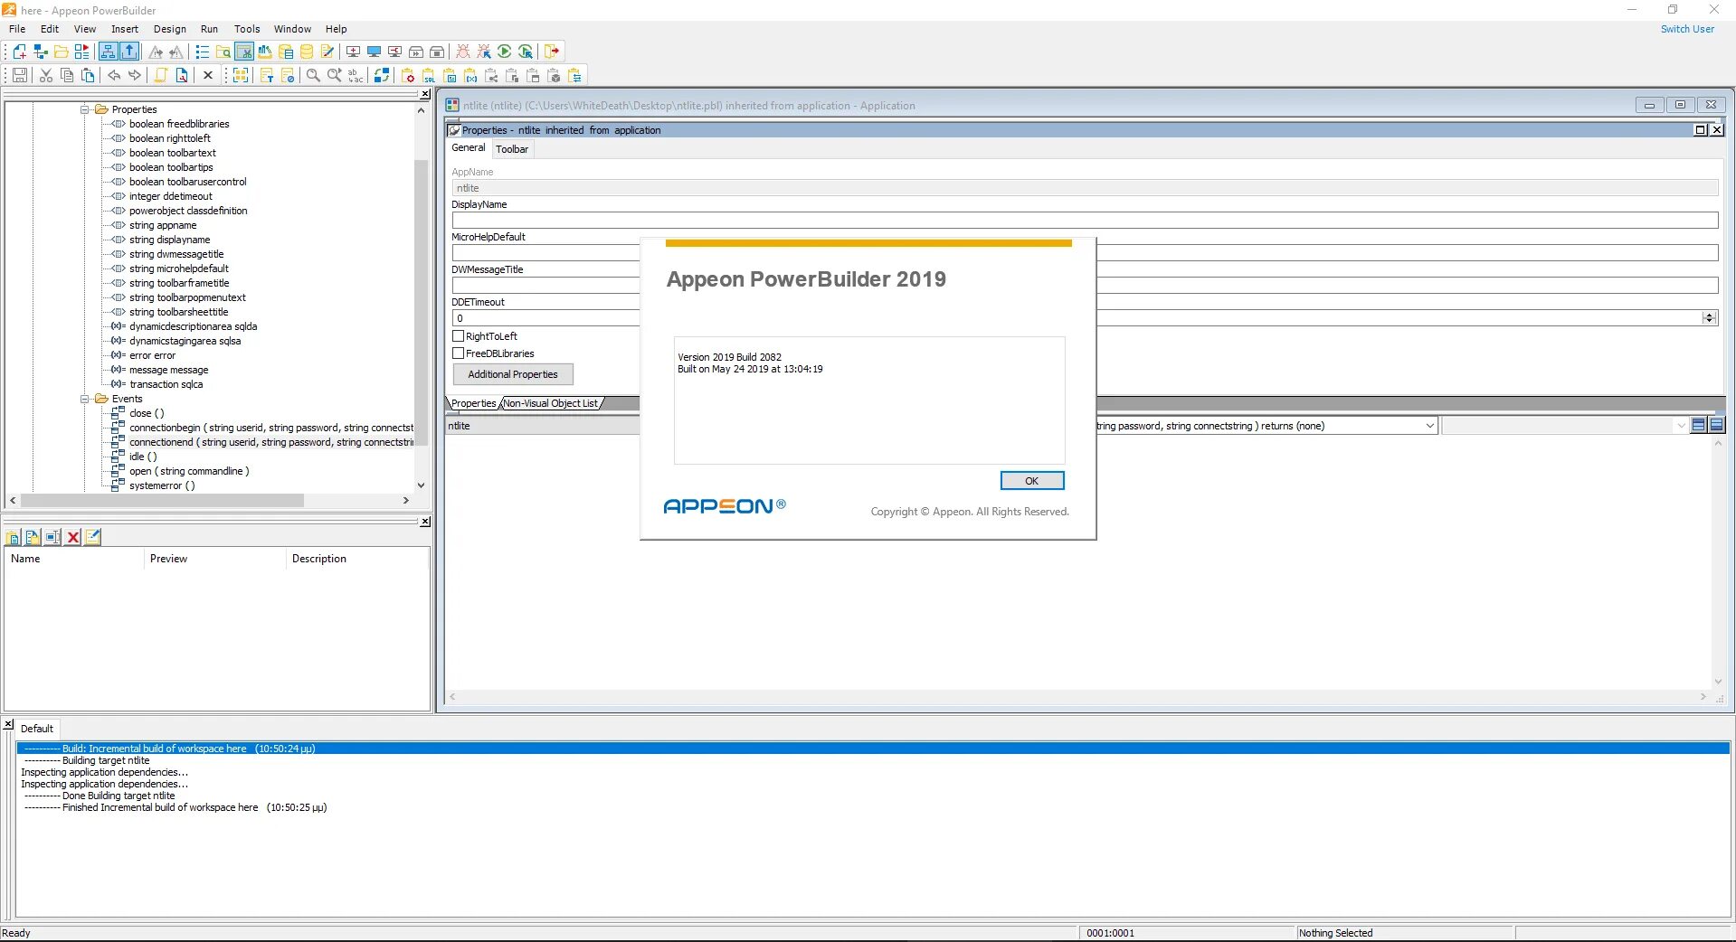Image resolution: width=1736 pixels, height=942 pixels.
Task: Click the Switch User link
Action: (1687, 29)
